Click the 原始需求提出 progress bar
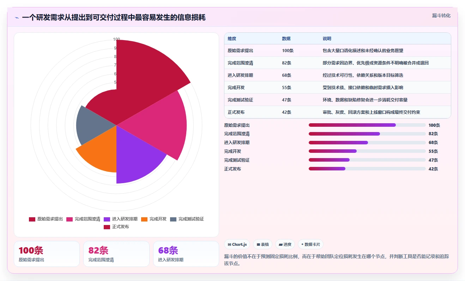The image size is (465, 281). click(x=367, y=125)
